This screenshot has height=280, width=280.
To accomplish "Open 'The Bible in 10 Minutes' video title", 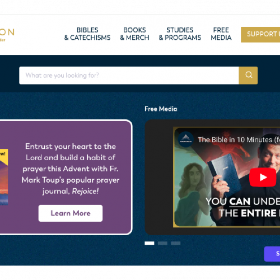I will (239, 139).
